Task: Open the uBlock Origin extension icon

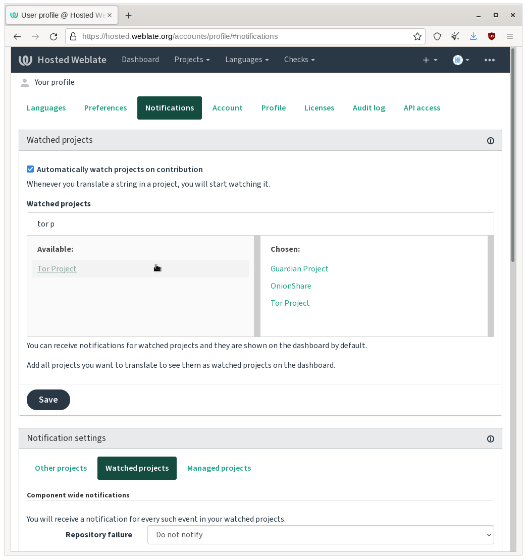Action: (491, 36)
